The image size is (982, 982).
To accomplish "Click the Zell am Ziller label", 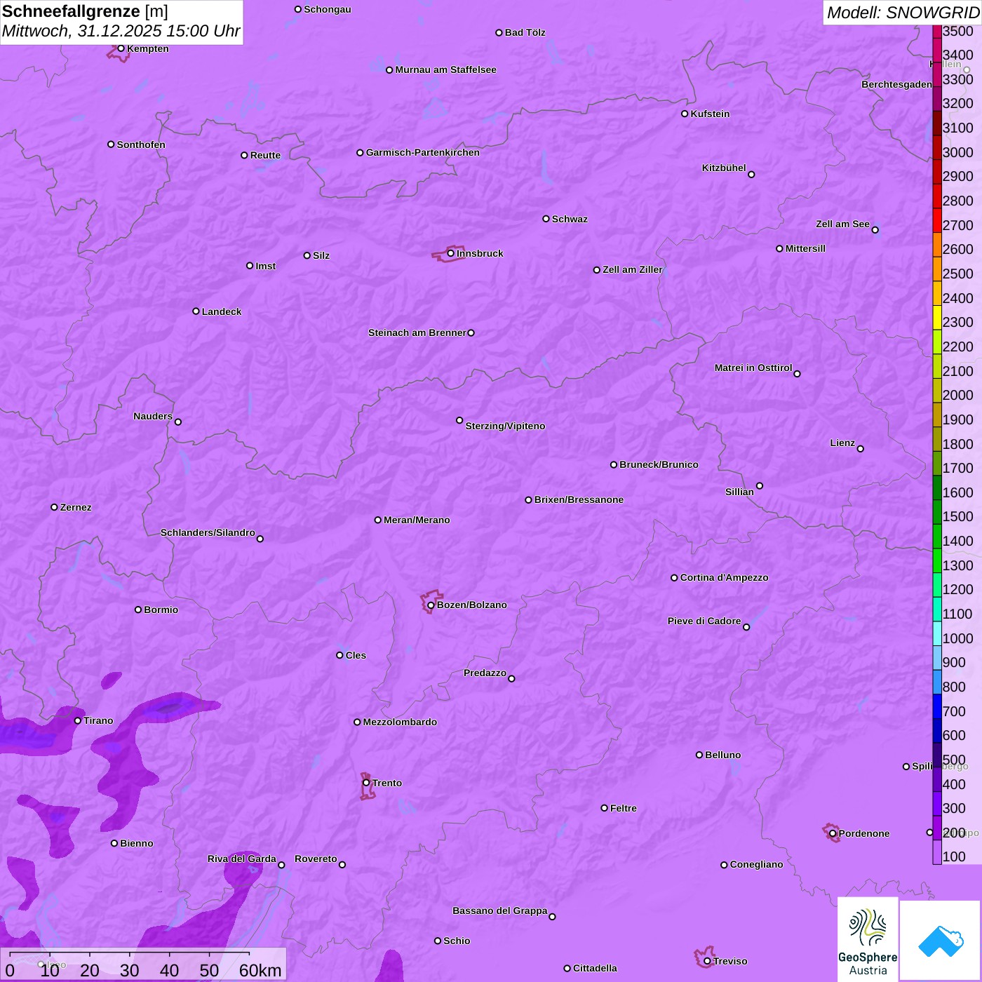I will tap(633, 269).
